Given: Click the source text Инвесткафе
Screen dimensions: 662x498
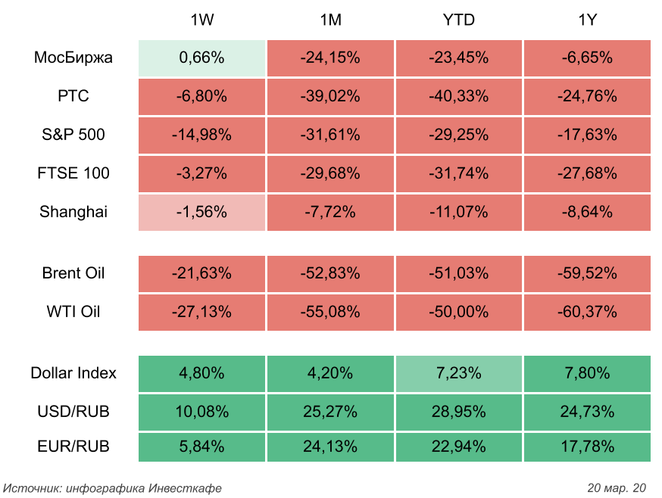Looking at the screenshot, I should (x=186, y=487).
